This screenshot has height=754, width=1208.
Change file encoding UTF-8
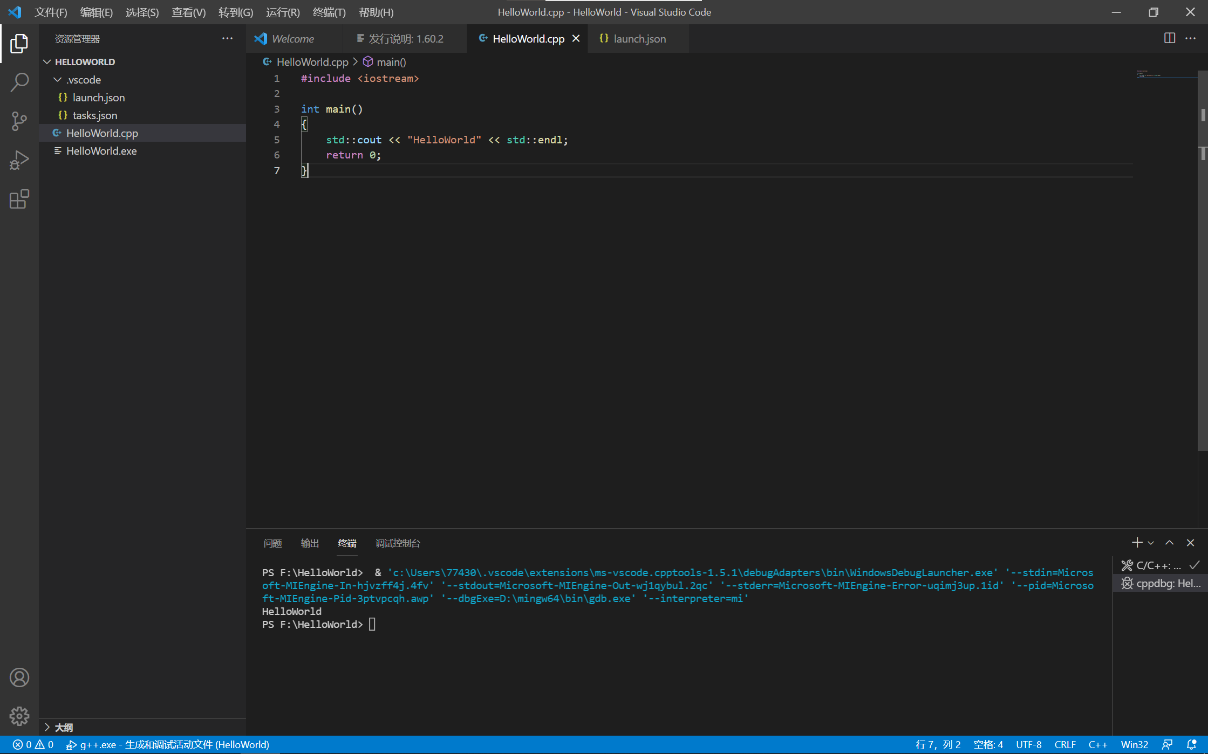coord(1029,745)
